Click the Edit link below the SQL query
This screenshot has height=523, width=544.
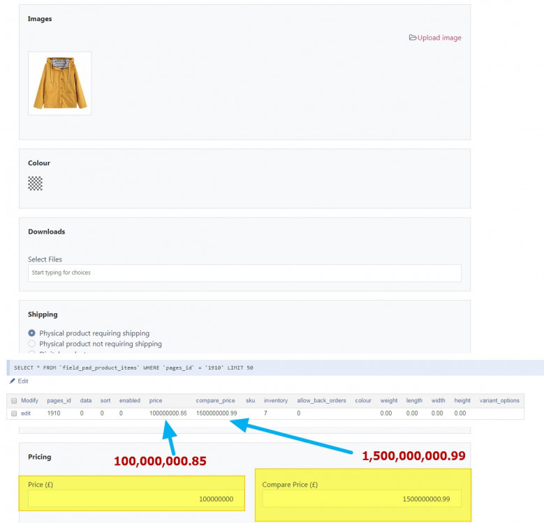[x=23, y=381]
